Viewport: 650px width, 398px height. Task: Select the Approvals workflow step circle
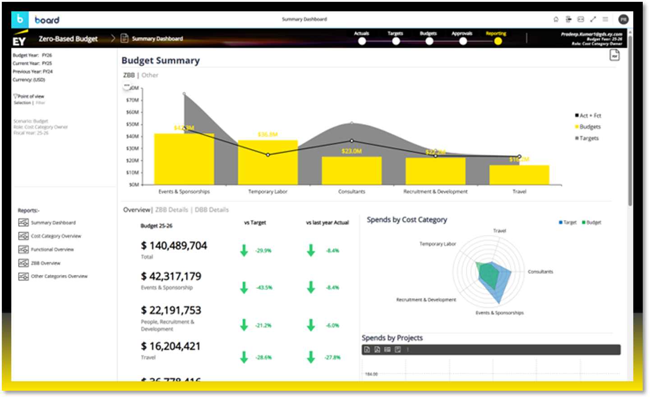click(x=463, y=41)
